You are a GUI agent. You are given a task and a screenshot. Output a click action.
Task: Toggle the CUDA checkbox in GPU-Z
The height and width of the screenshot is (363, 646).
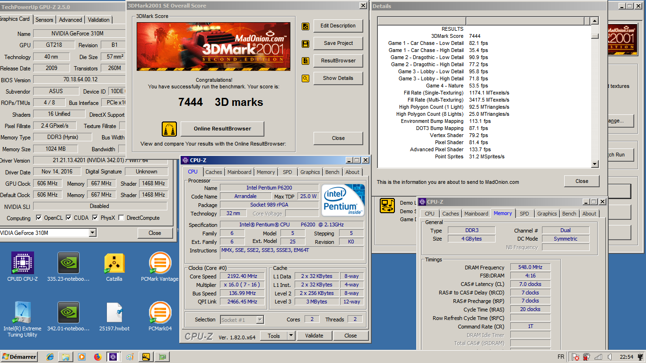(69, 218)
